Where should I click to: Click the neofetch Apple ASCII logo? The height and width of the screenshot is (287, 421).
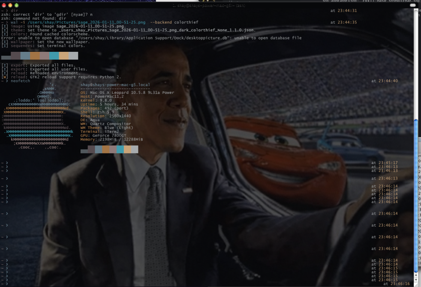click(x=38, y=116)
